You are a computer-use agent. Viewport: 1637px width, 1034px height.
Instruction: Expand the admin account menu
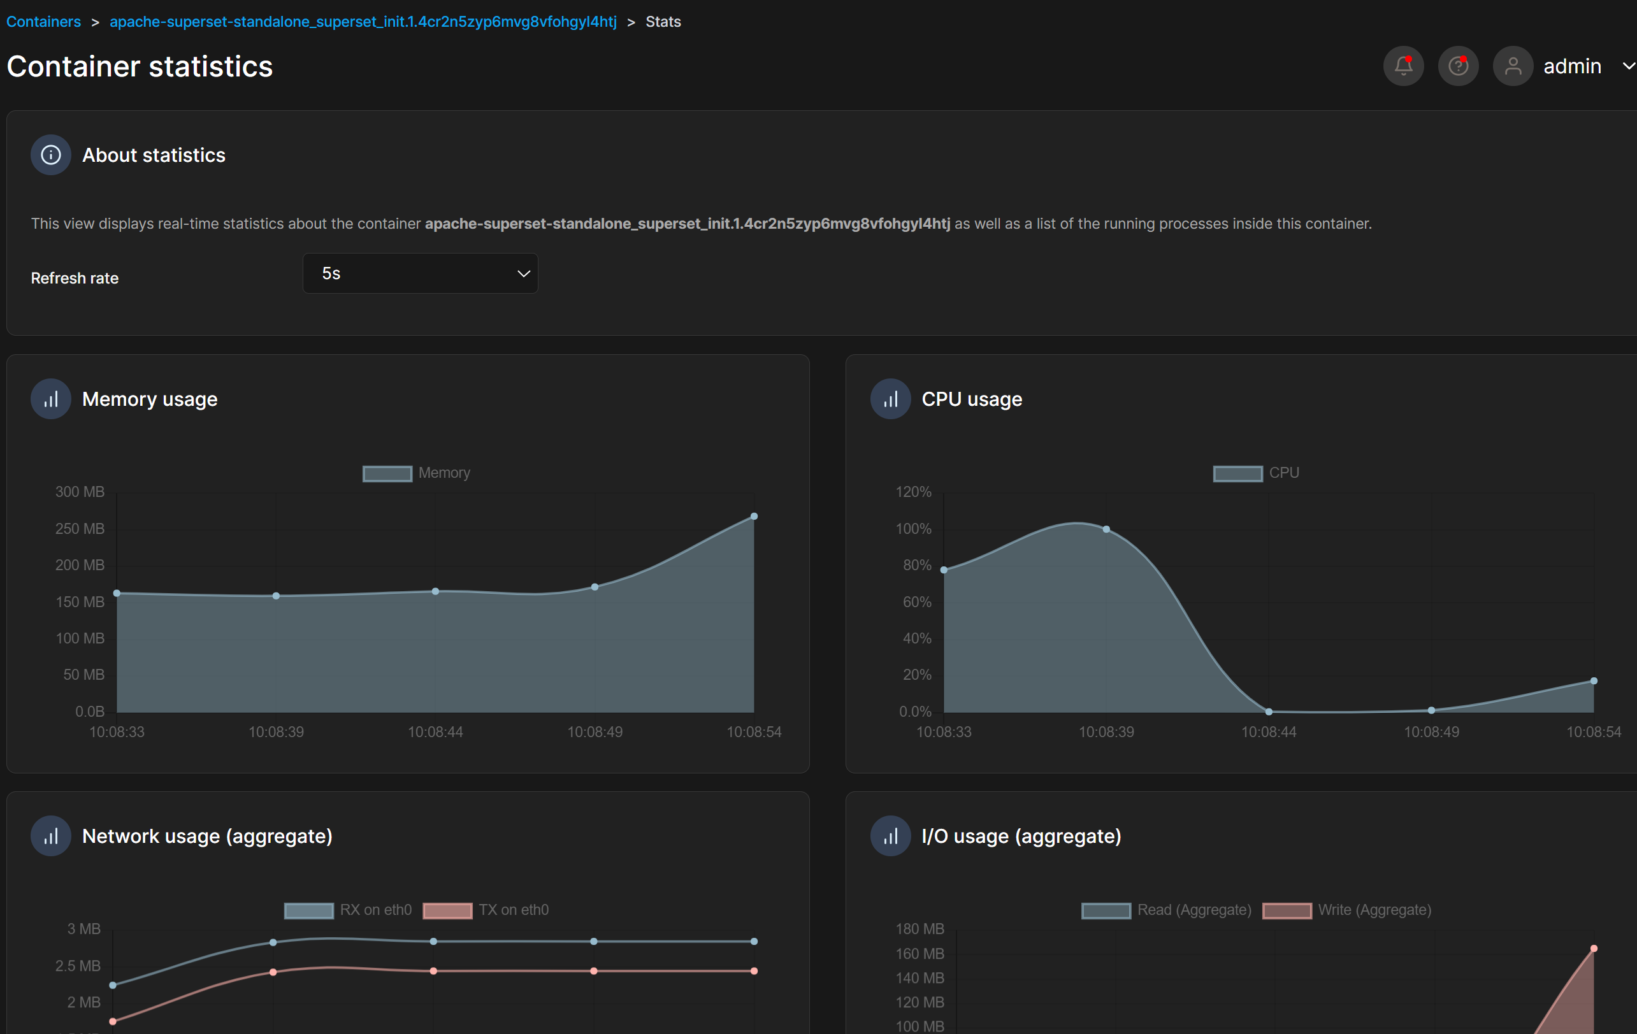point(1628,66)
